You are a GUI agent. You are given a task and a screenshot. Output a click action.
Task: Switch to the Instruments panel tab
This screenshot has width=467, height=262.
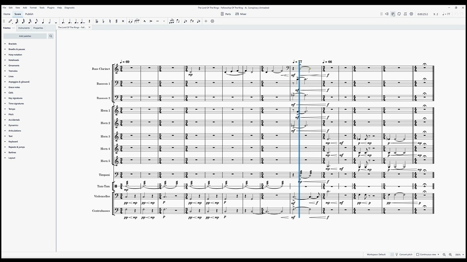point(24,28)
